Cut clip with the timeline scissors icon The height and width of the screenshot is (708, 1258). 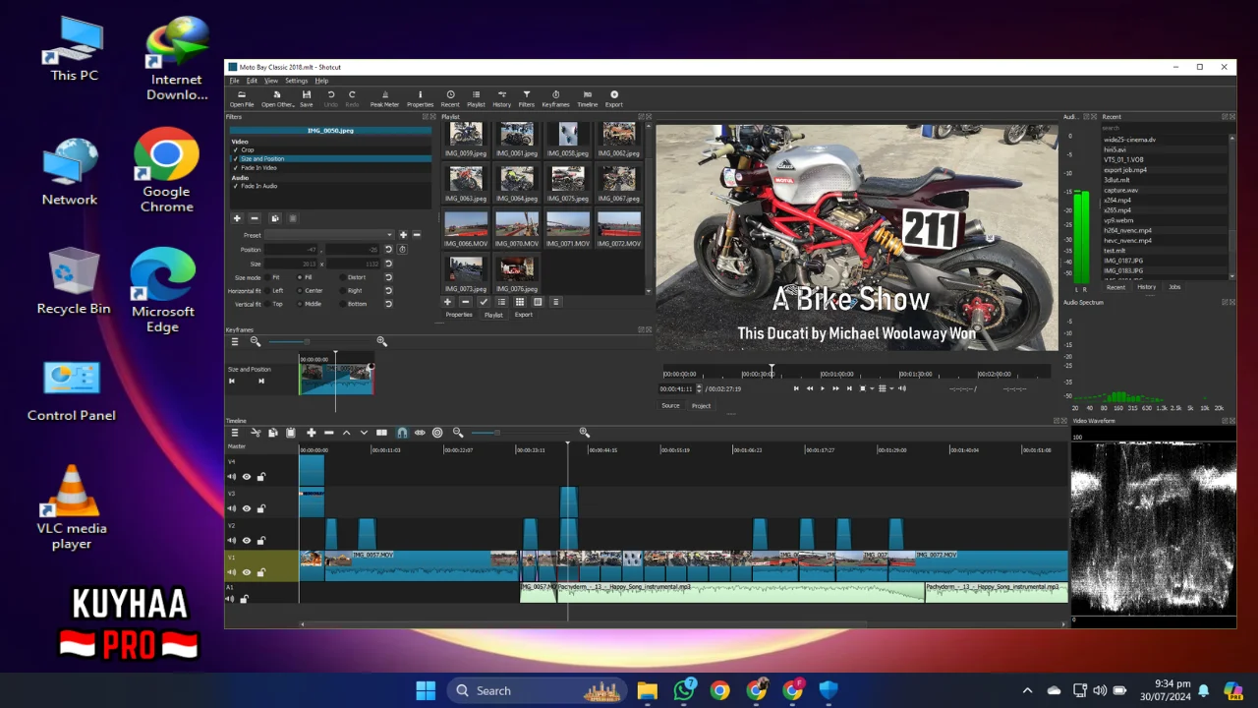[256, 433]
